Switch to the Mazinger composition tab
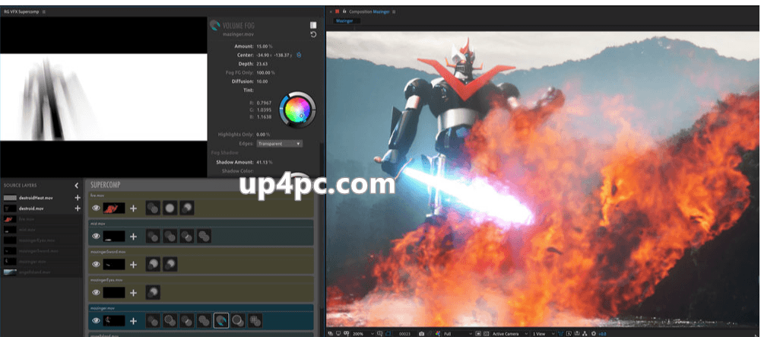761x337 pixels. [344, 21]
